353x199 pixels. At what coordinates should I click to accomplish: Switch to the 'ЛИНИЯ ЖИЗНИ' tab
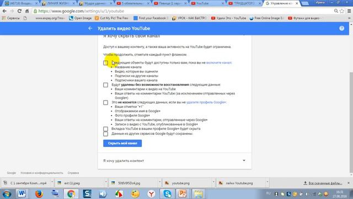tap(58, 3)
